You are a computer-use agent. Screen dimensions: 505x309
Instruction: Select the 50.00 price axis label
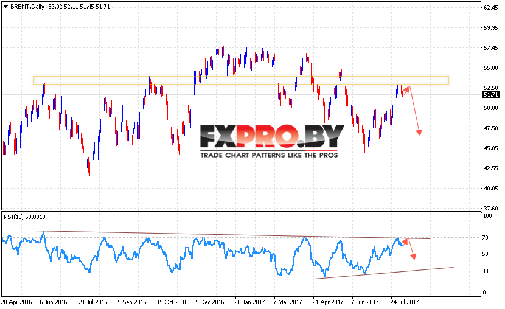pyautogui.click(x=491, y=108)
